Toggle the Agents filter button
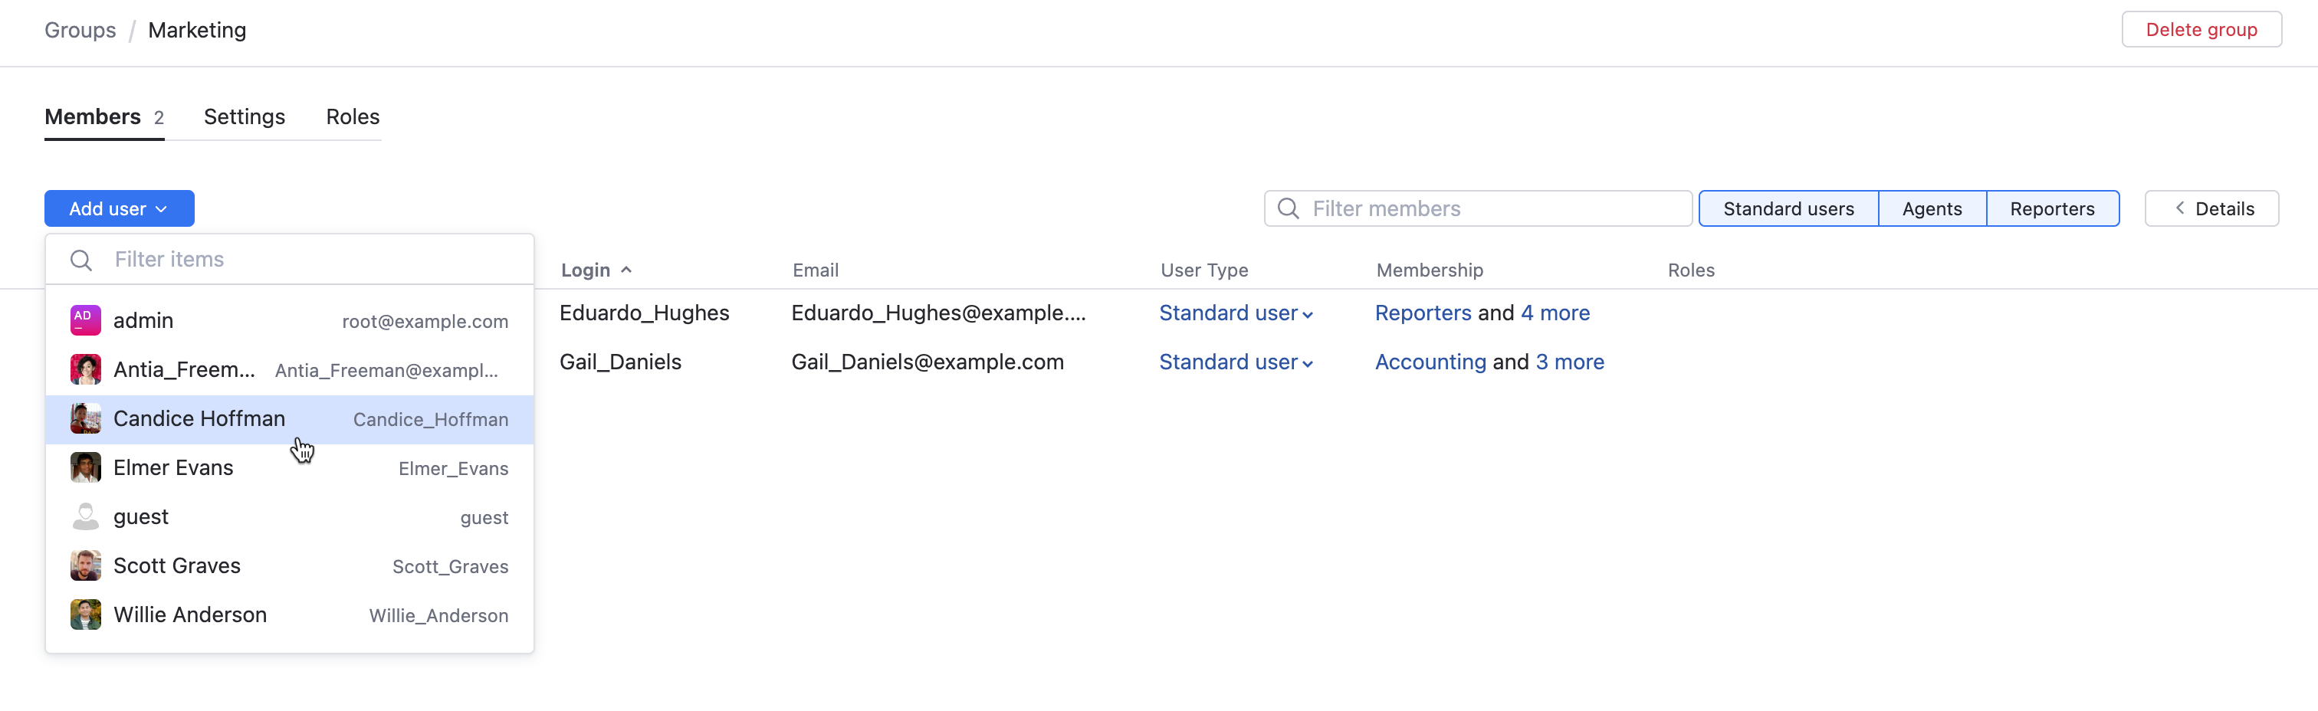This screenshot has width=2318, height=711. [x=1931, y=208]
